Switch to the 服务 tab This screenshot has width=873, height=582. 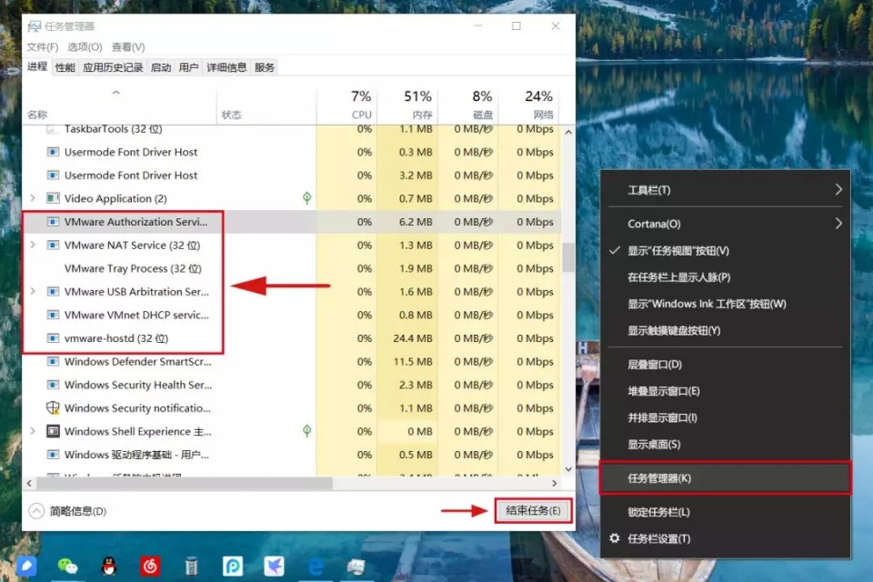pyautogui.click(x=265, y=67)
